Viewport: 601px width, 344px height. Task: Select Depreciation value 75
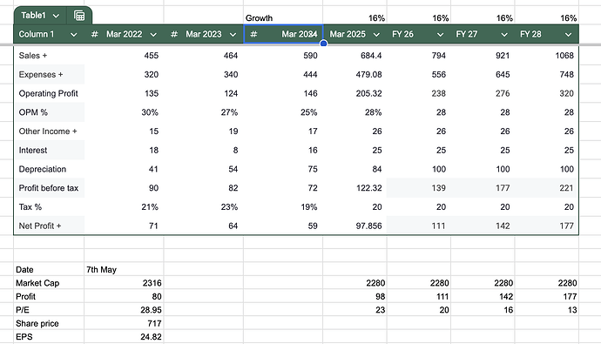pyautogui.click(x=313, y=169)
